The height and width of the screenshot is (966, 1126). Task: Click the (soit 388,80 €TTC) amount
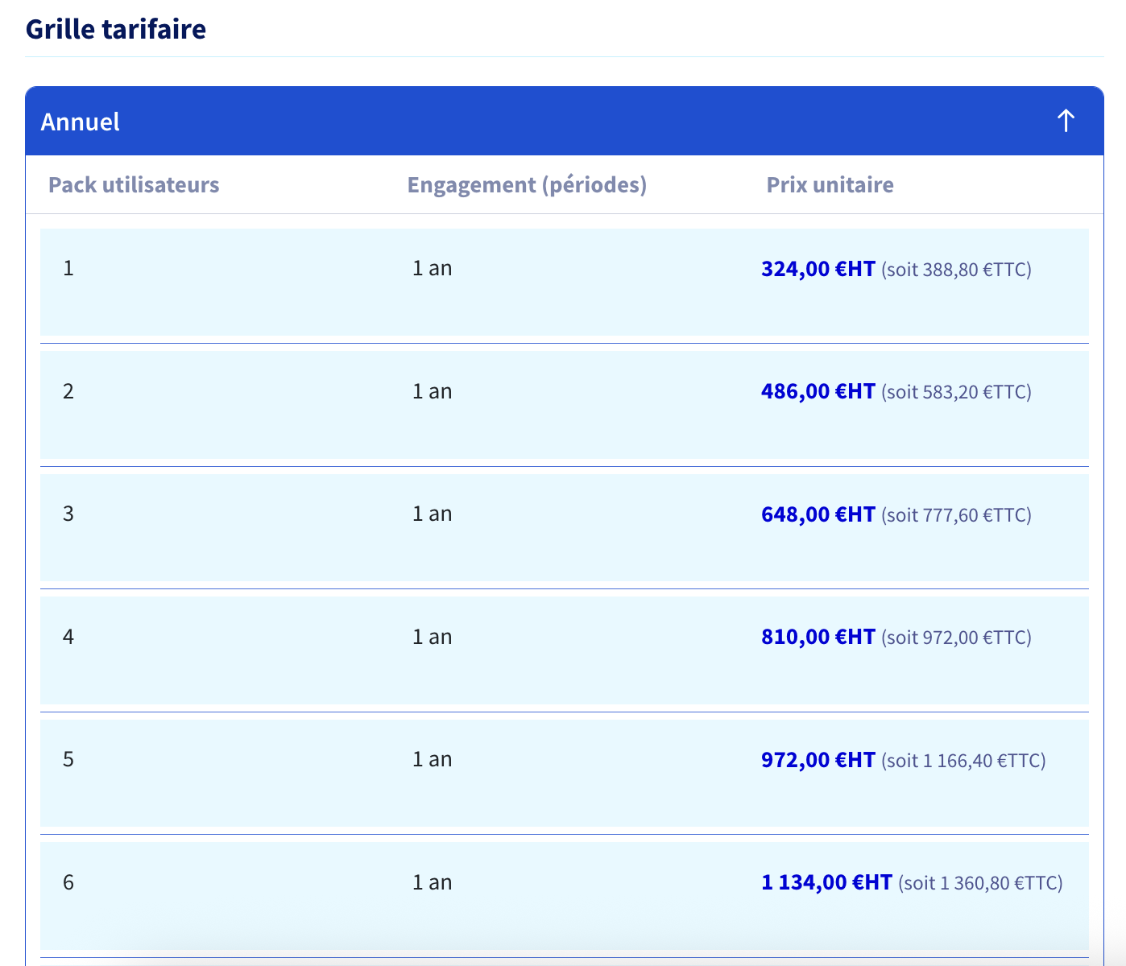point(956,270)
